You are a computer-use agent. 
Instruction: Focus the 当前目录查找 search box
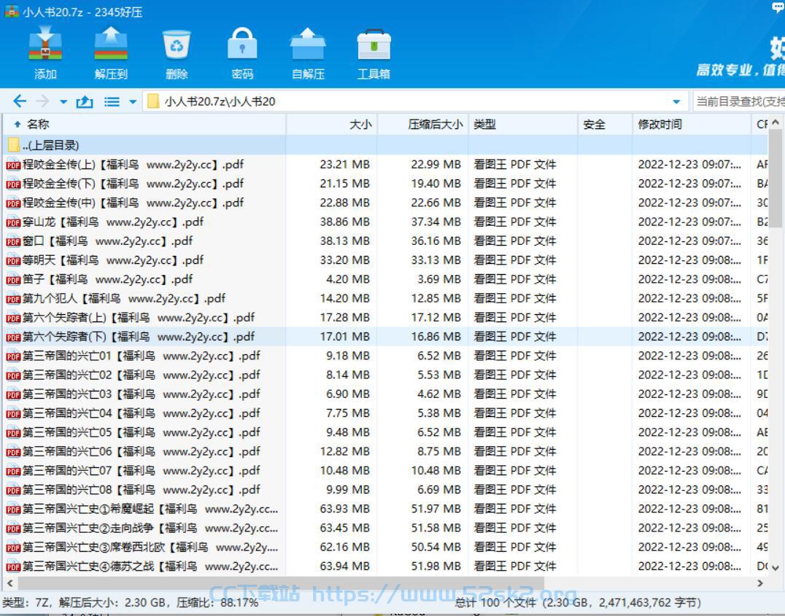[739, 101]
